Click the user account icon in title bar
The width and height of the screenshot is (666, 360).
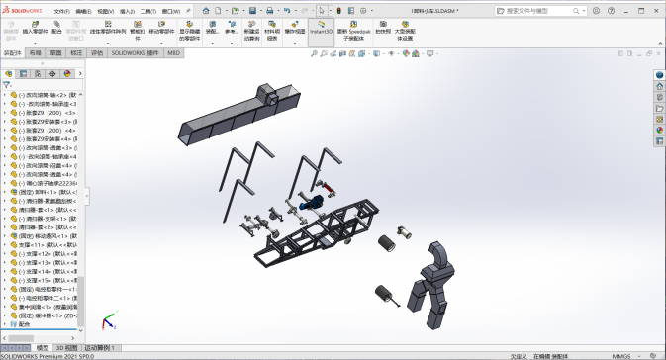(x=597, y=11)
